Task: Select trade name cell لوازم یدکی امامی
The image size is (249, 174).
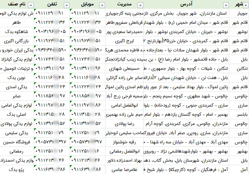Action: 17,105
